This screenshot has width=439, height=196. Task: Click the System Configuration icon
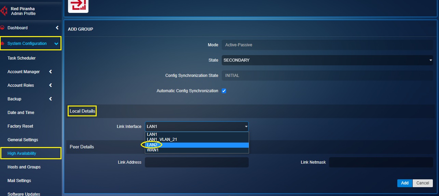click(2, 44)
